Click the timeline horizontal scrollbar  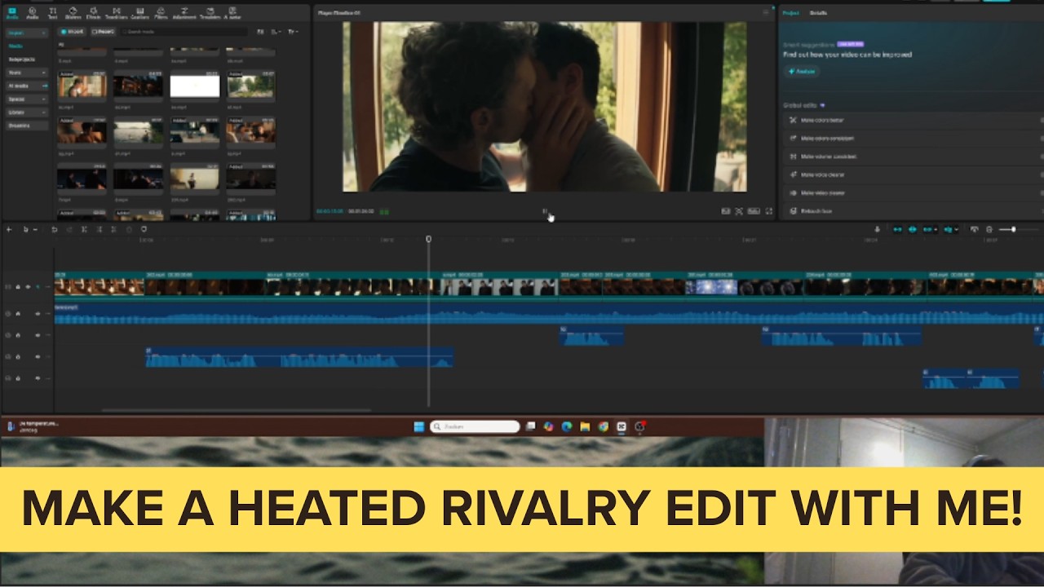pyautogui.click(x=237, y=410)
